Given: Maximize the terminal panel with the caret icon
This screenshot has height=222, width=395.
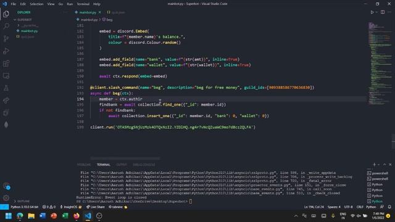Looking at the screenshot, I should pos(385,165).
